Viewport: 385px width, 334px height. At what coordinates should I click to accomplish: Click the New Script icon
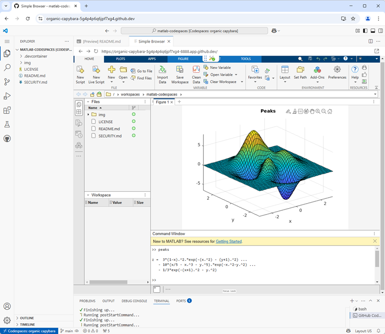[80, 70]
